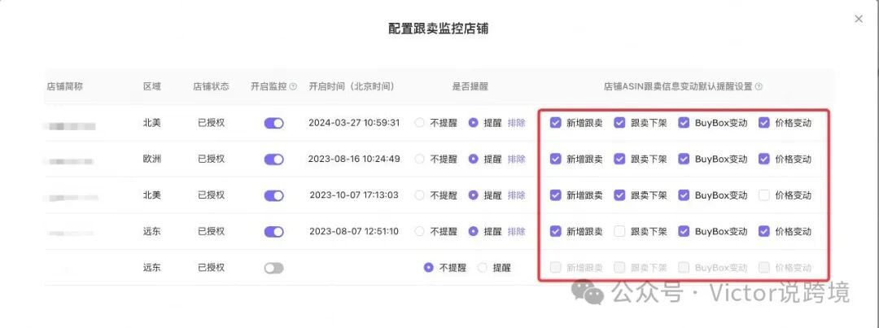Uncheck 新增跟卖 in 2024-03-27 10:59:31 row
The height and width of the screenshot is (328, 879).
pyautogui.click(x=556, y=123)
